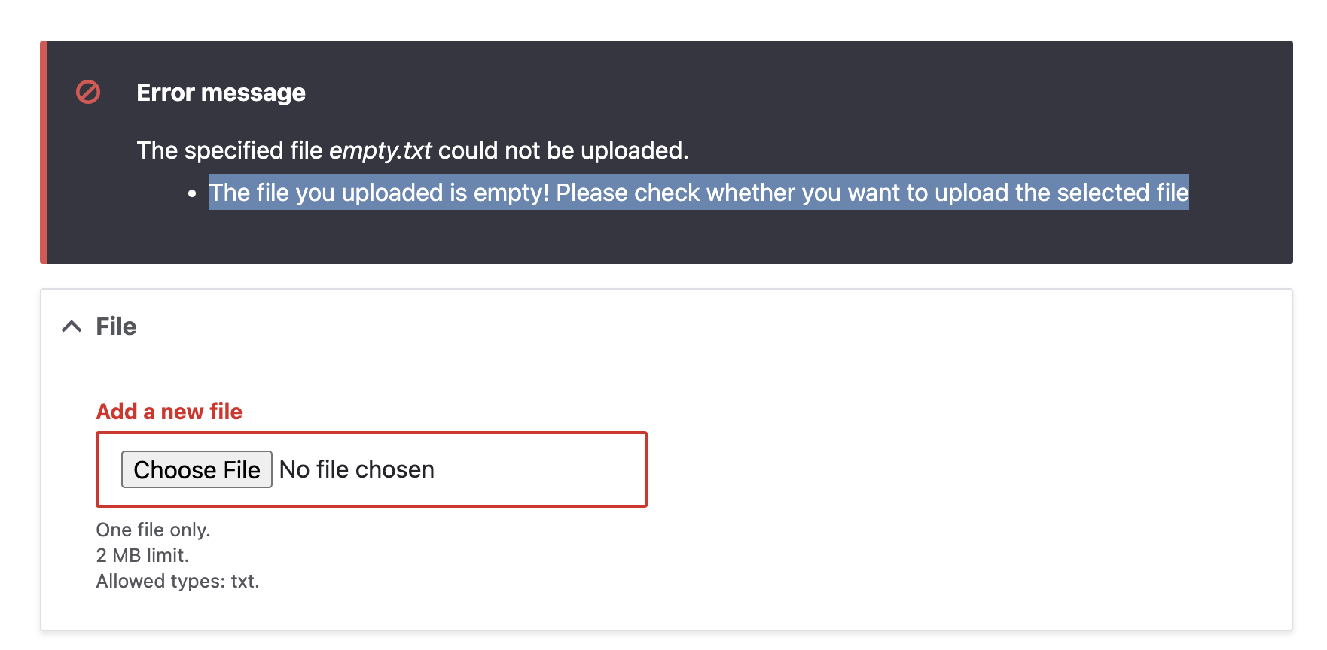Viewport: 1327px width, 650px height.
Task: Open the Choose File browser button
Action: tap(197, 469)
